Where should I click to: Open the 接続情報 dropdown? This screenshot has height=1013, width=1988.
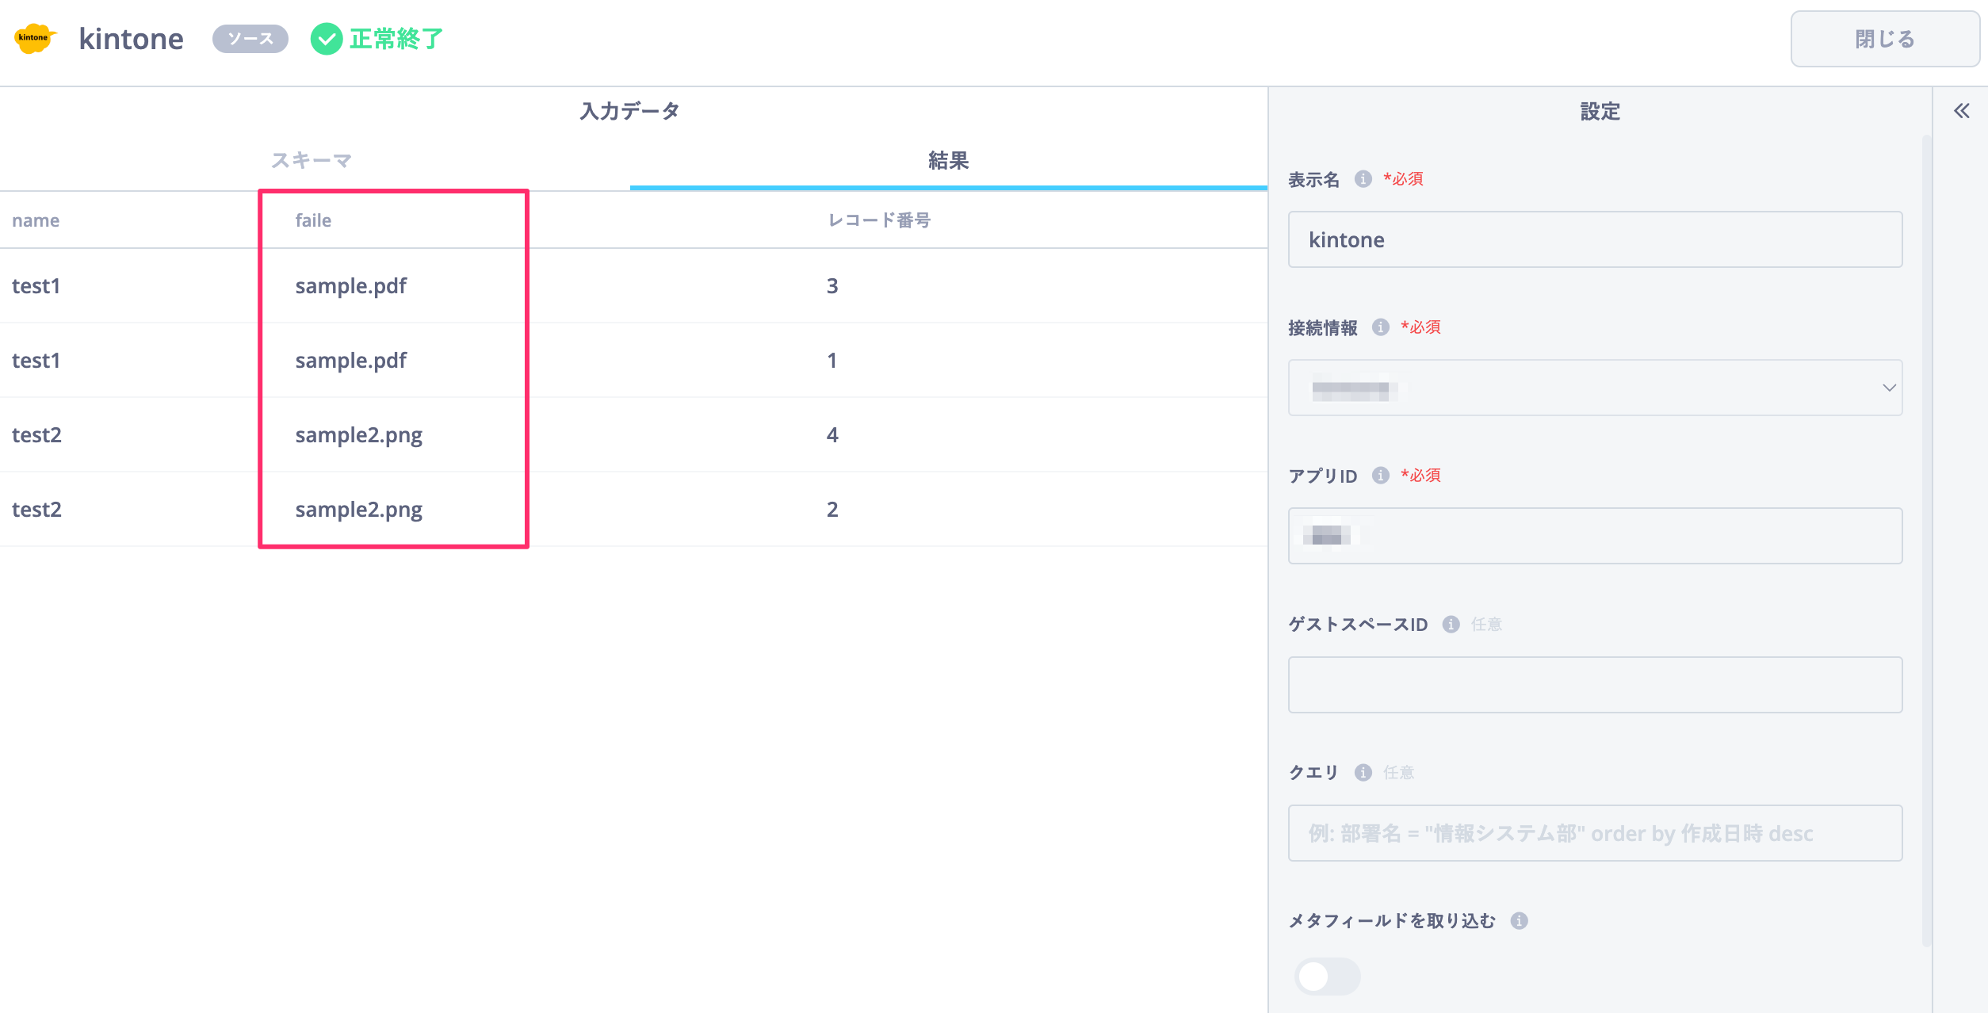1595,388
